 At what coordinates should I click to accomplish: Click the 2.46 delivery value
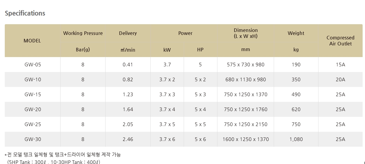tap(128, 139)
